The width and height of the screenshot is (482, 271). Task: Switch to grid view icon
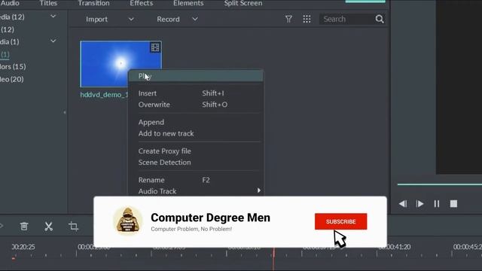307,19
